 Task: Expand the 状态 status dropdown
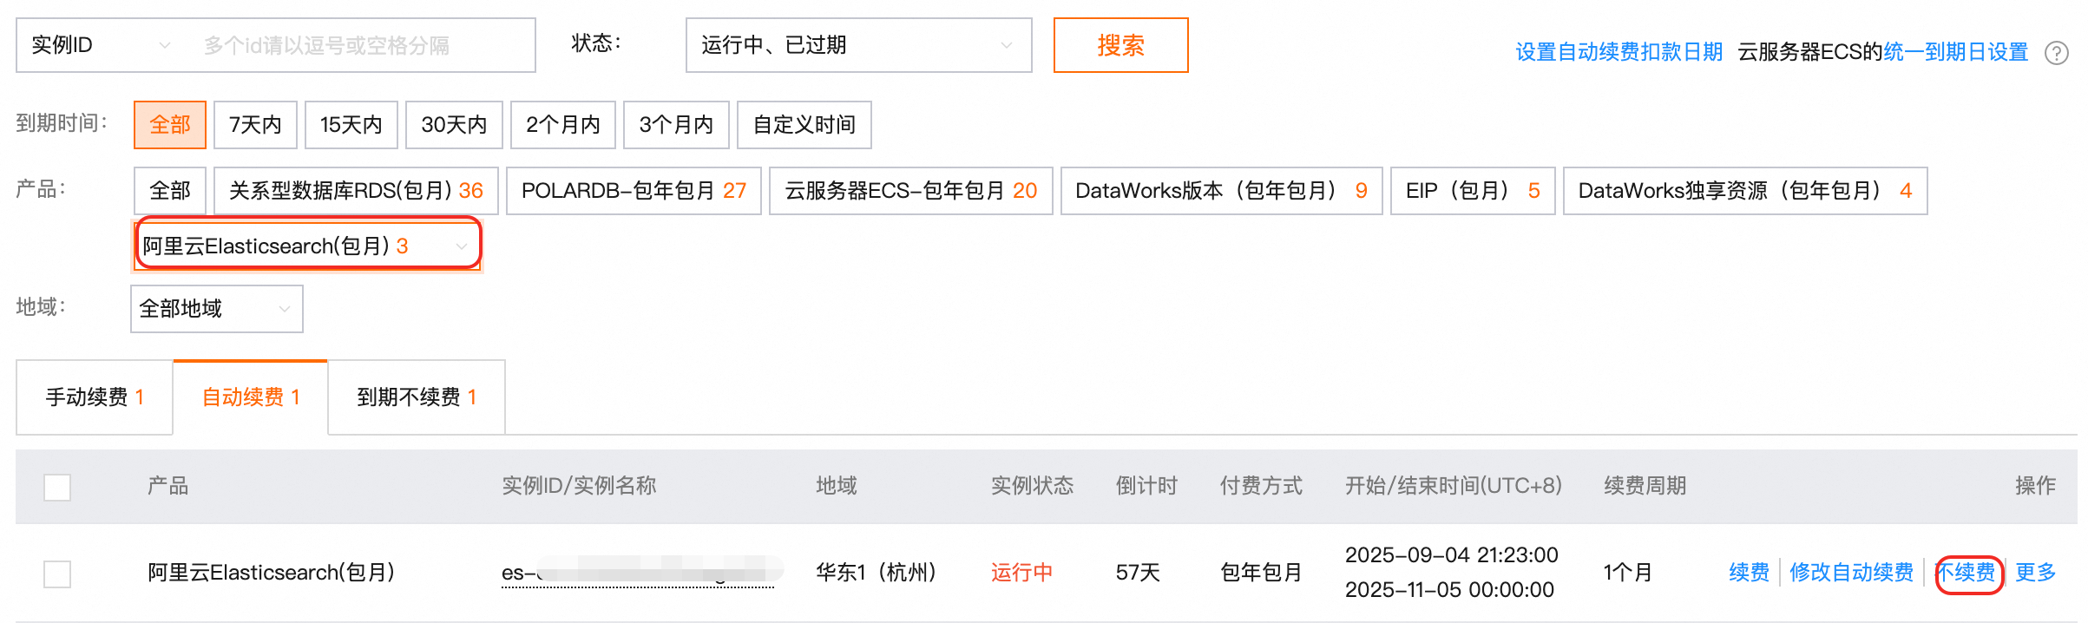[858, 45]
